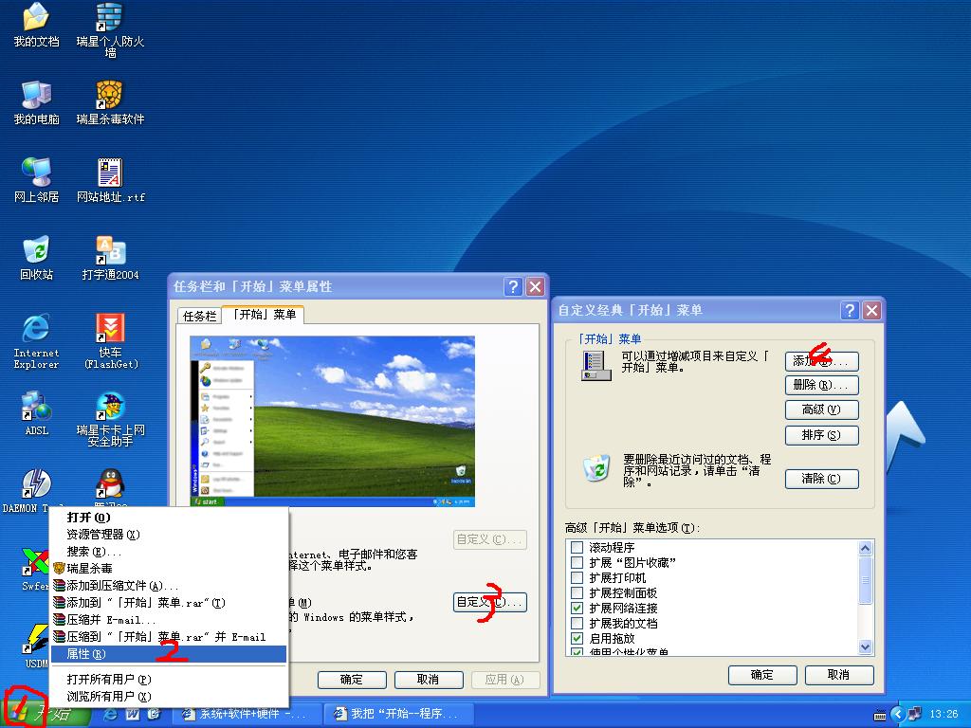Switch to the 「开始」菜单 tab

(x=264, y=314)
